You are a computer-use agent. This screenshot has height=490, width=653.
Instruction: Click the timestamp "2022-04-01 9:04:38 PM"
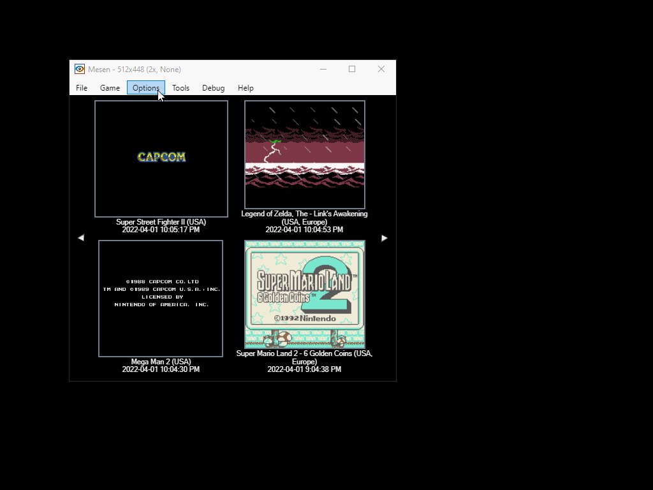[304, 369]
